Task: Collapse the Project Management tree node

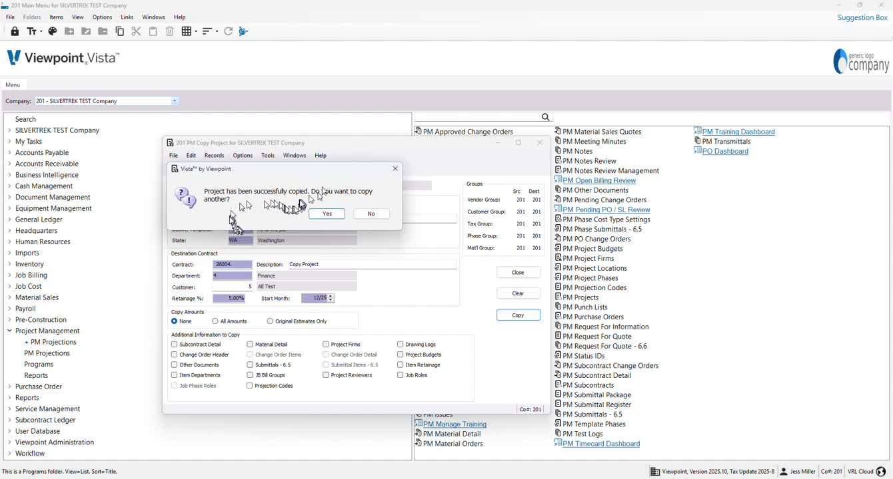Action: tap(9, 331)
